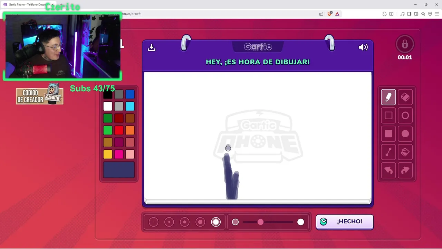Select the fourth brush size

pyautogui.click(x=200, y=222)
